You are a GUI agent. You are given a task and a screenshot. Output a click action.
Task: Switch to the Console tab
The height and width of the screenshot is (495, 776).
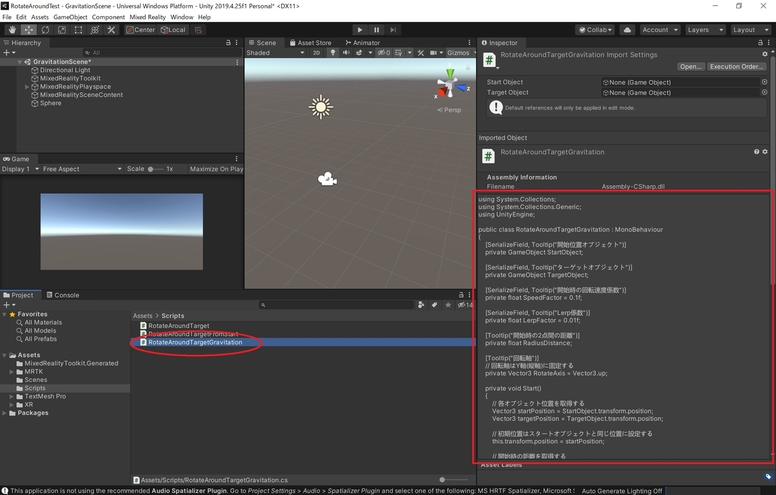[62, 295]
